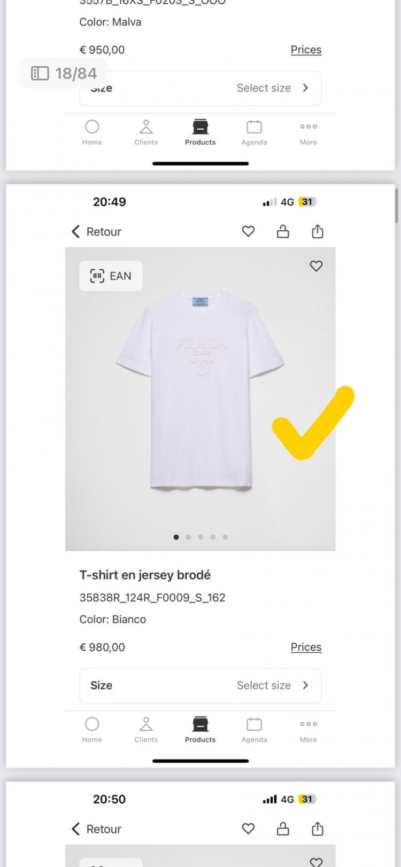
Task: Tap the lock icon in the T-shirt header
Action: click(283, 231)
